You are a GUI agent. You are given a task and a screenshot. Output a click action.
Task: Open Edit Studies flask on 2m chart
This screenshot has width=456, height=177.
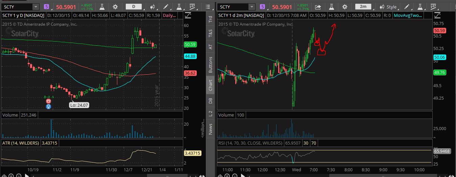[332, 7]
